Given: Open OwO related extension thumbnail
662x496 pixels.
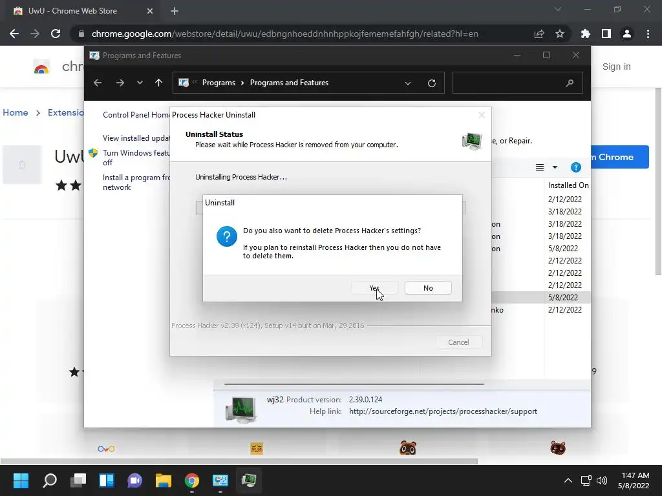Looking at the screenshot, I should 106,449.
